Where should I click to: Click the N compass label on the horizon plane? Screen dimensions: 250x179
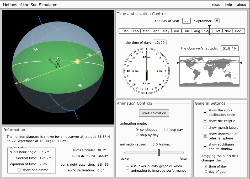(36, 49)
